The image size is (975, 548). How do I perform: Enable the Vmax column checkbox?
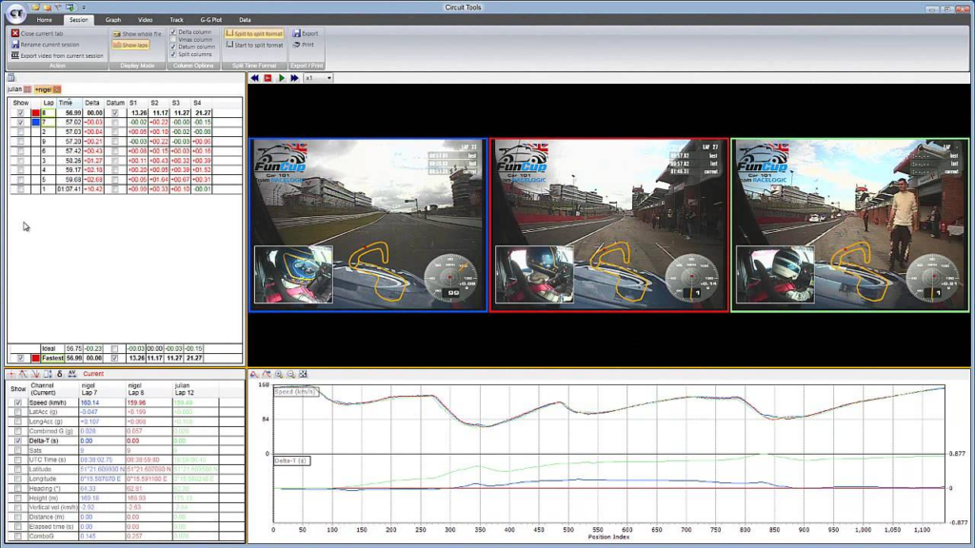tap(173, 39)
